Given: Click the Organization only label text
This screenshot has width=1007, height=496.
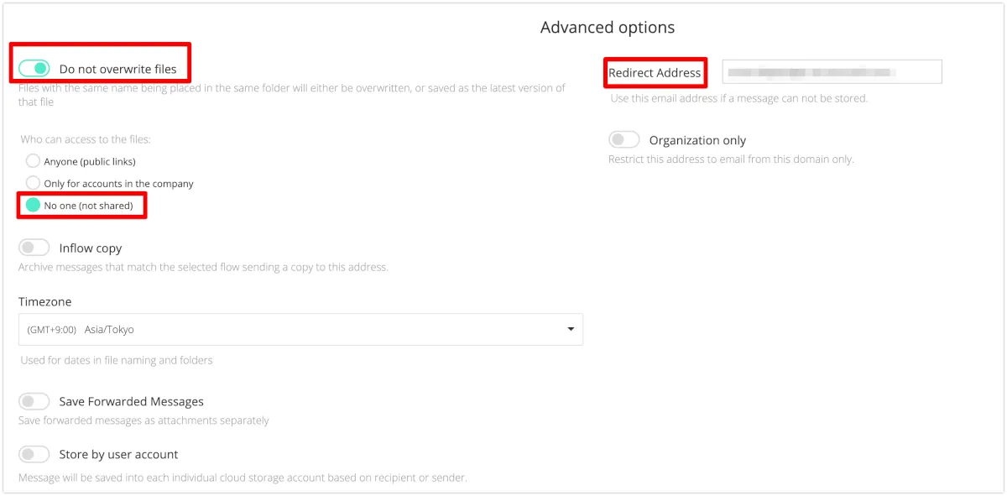Looking at the screenshot, I should (x=697, y=141).
